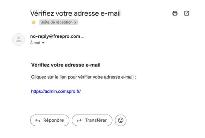205x138 pixels.
Task: Click the bold heading inside the message body
Action: [66, 65]
